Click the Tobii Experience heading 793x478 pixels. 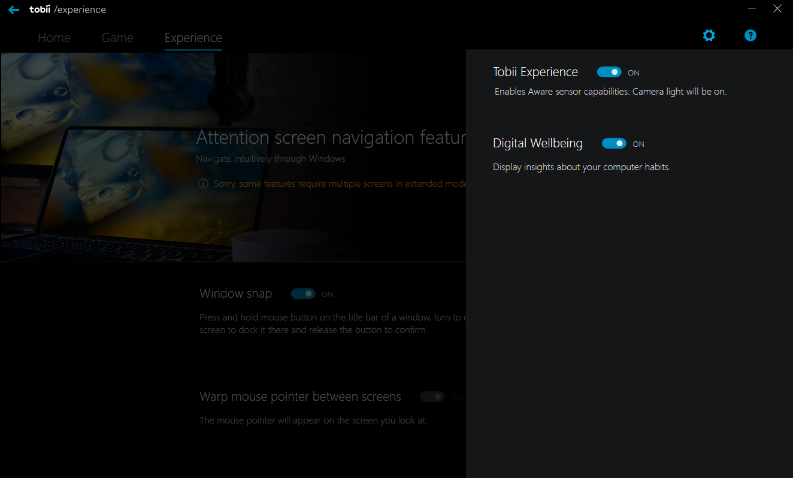coord(535,72)
